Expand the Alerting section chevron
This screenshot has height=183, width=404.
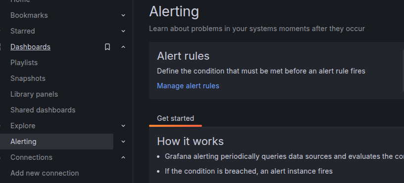[123, 142]
